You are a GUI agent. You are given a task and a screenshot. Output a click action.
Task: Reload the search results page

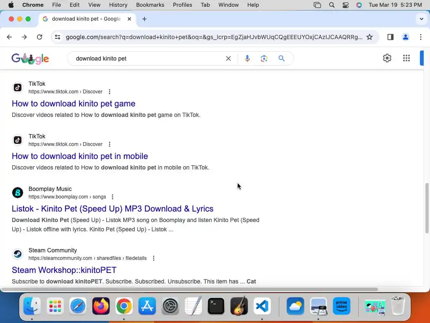point(39,37)
